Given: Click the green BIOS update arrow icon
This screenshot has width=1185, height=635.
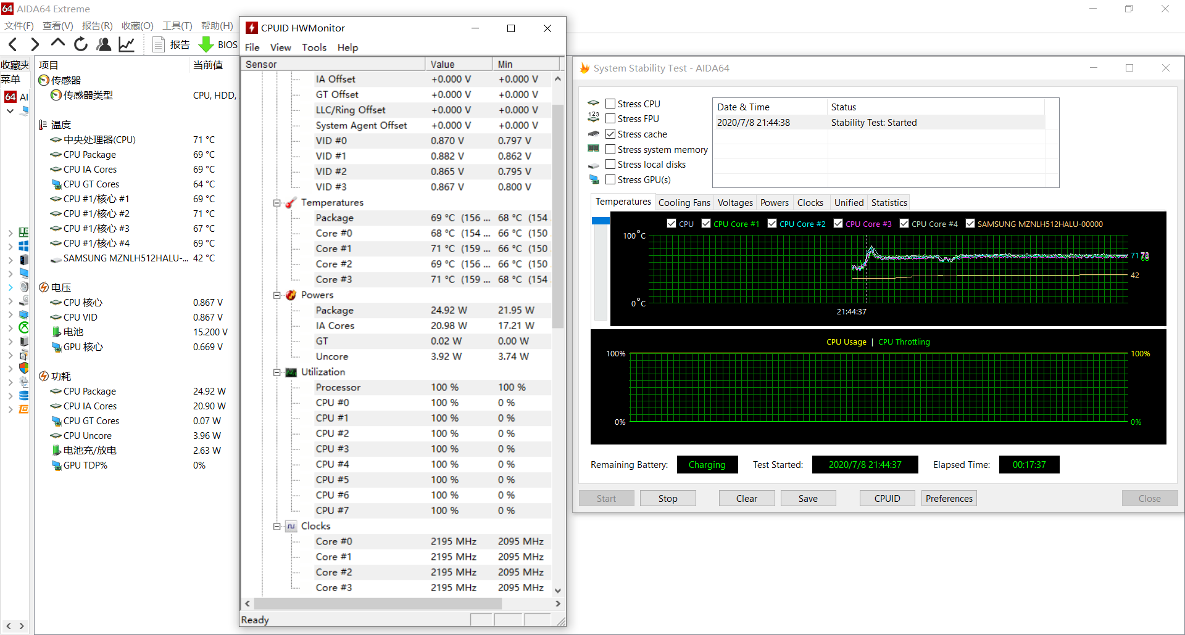Looking at the screenshot, I should [x=206, y=44].
